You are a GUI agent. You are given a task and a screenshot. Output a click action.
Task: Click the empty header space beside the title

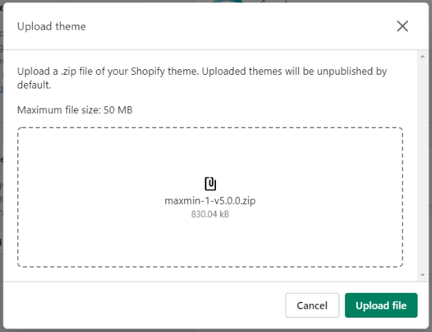(x=240, y=26)
